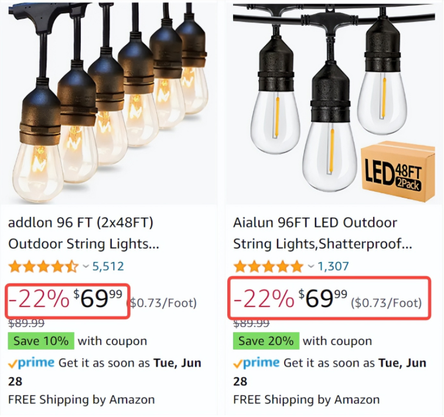The width and height of the screenshot is (444, 417).
Task: Open the Aialun LED string lights image
Action: click(x=334, y=102)
